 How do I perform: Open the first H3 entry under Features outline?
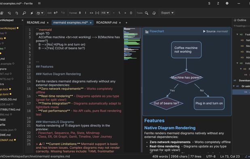pos(245,40)
